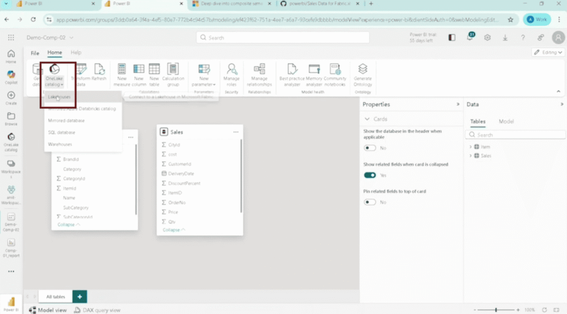Open Demo-Comp-02 workspace dropdown
The image size is (567, 314).
[49, 38]
